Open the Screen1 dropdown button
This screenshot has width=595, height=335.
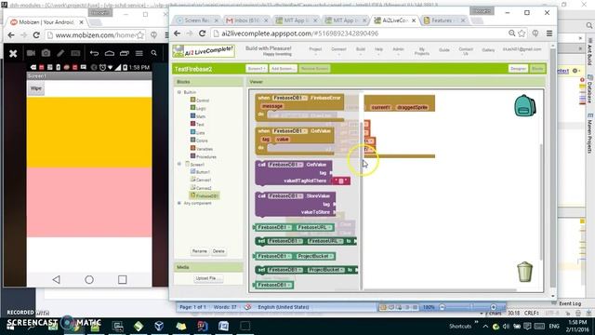(257, 69)
